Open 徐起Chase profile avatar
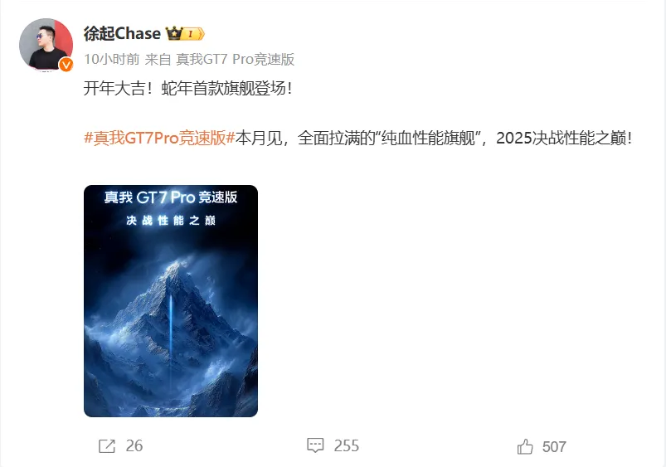Image resolution: width=666 pixels, height=467 pixels. [46, 45]
